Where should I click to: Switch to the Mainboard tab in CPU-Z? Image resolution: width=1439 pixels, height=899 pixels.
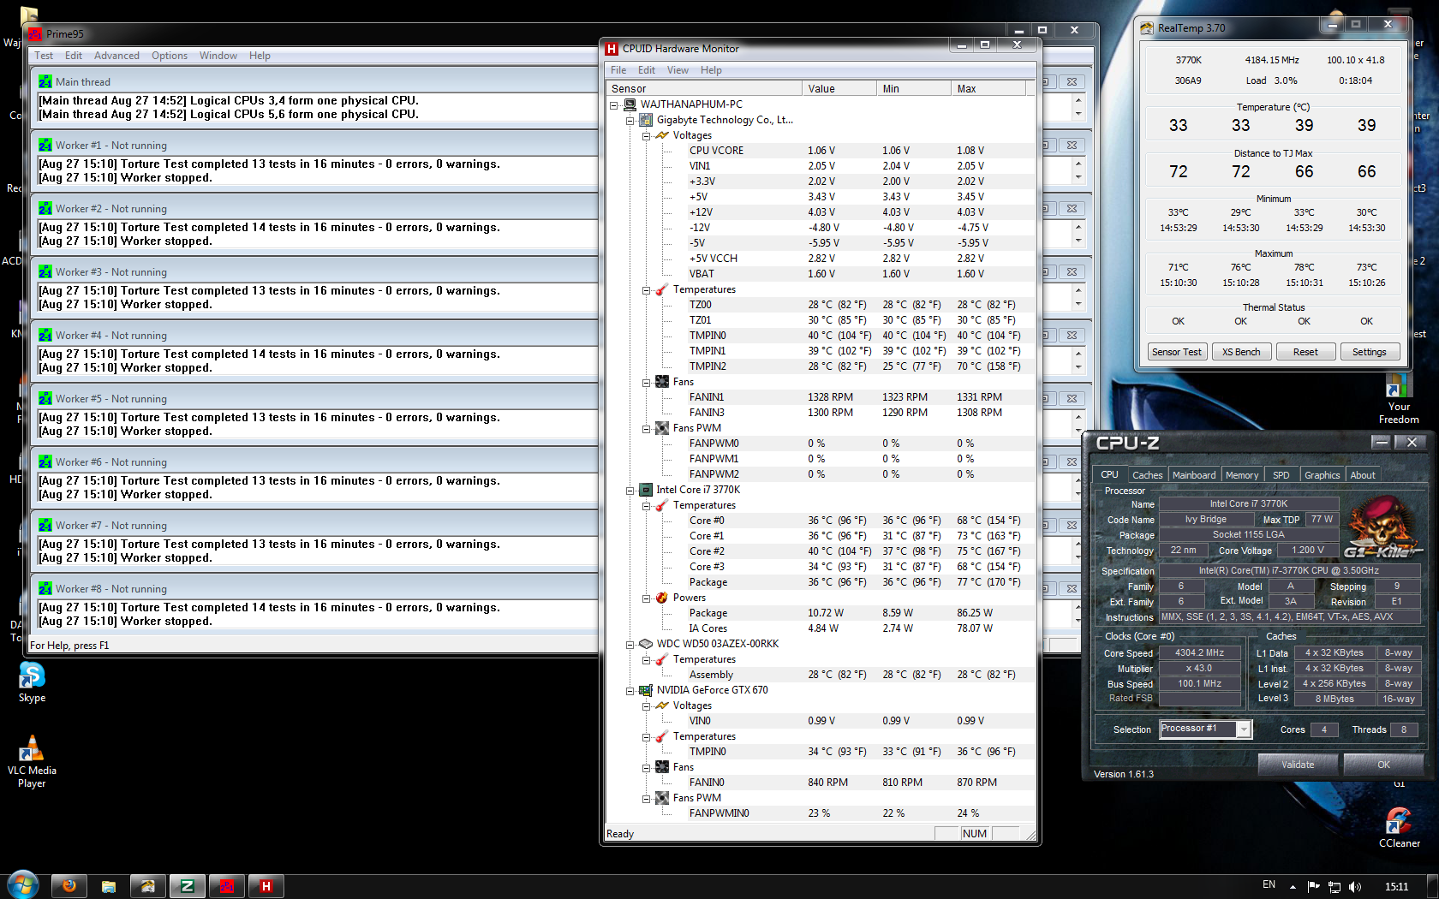point(1194,475)
